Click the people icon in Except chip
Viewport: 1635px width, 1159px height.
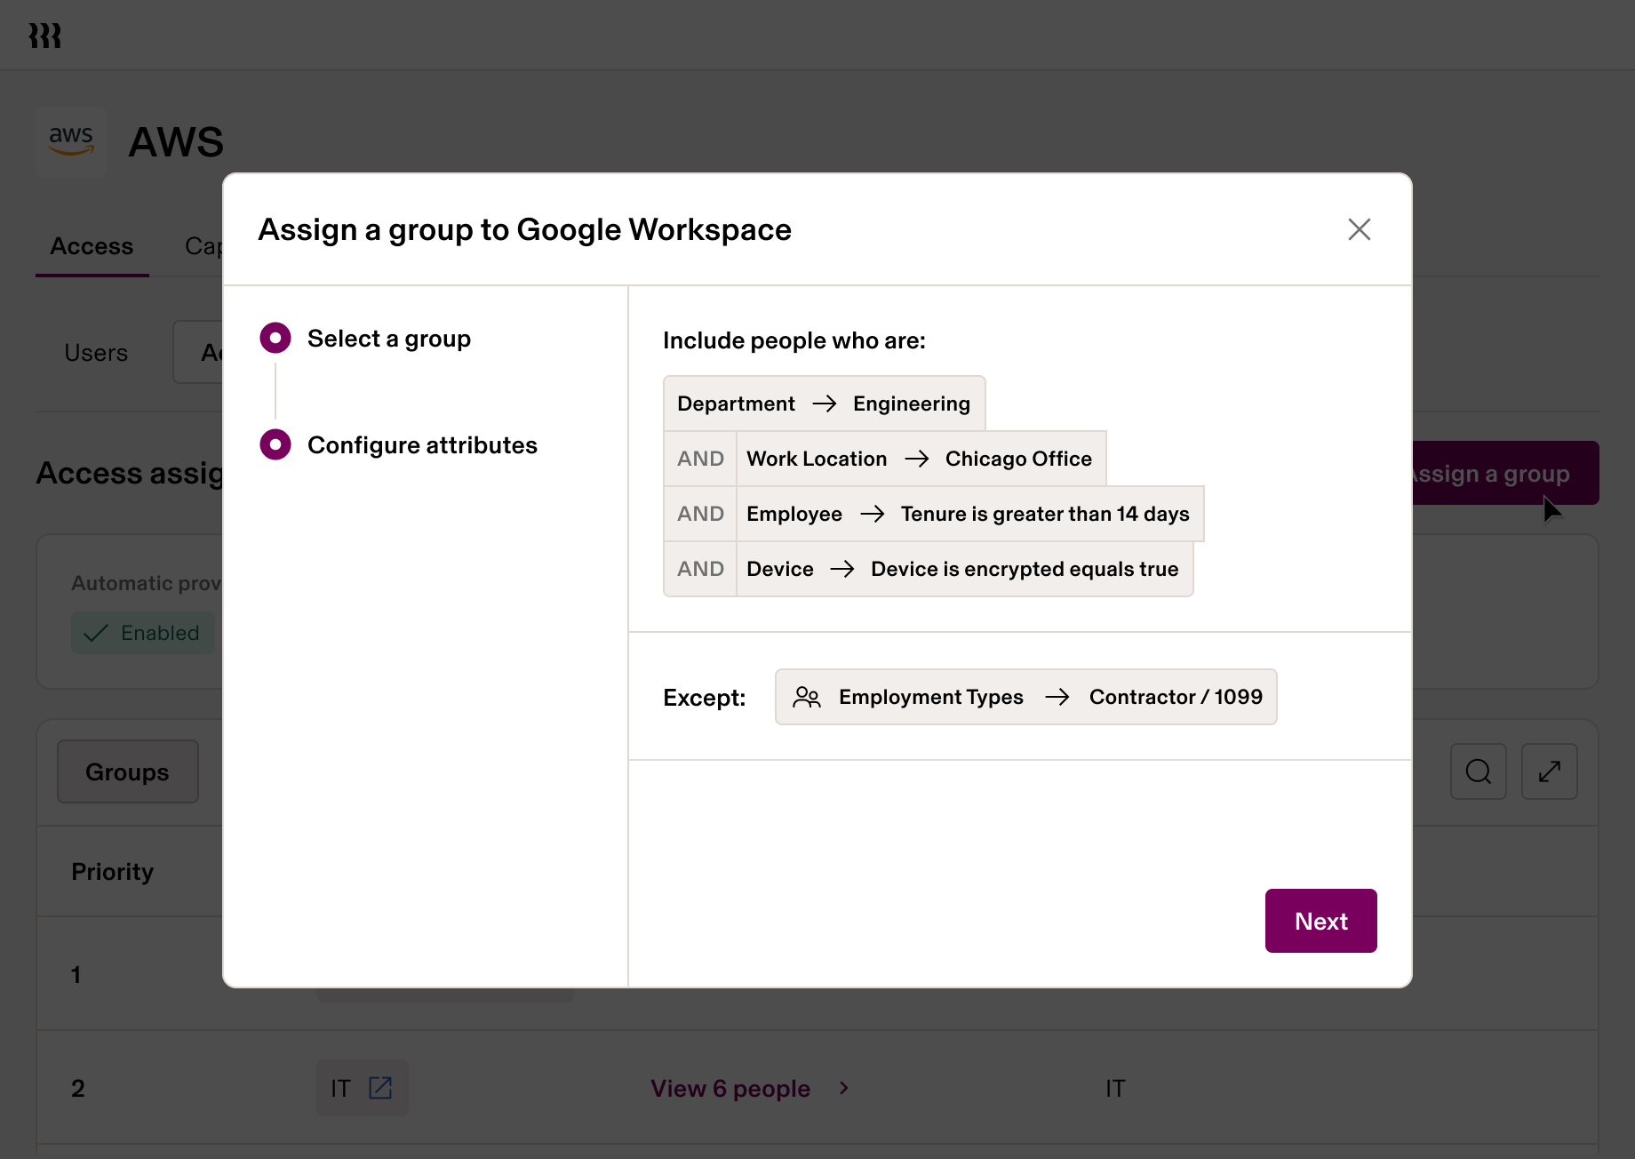807,697
